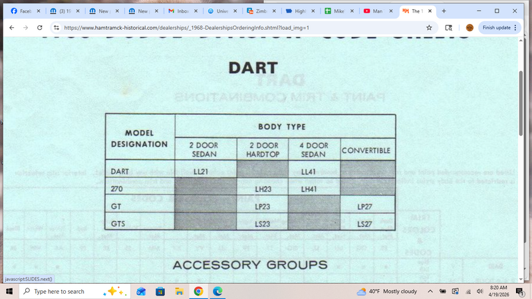Open Microsoft Edge from the taskbar
Image resolution: width=532 pixels, height=299 pixels.
coord(217,291)
